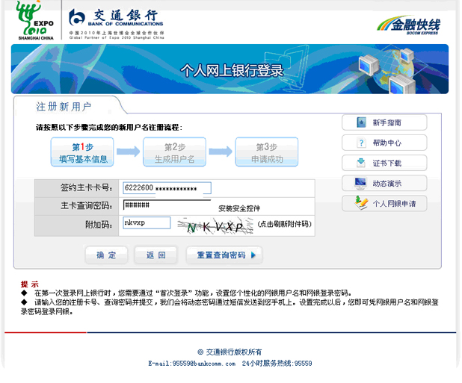Click the Bank of Communications logo
Screen dimensions: 462x383
(117, 24)
